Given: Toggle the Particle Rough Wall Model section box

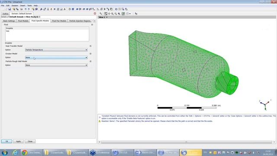Looking at the screenshot, I should pyautogui.click(x=90, y=61).
